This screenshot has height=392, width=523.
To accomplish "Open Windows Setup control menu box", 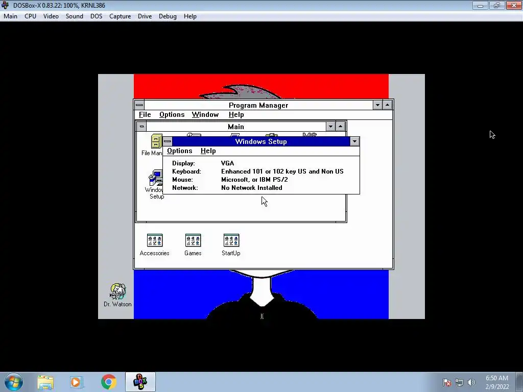I will pos(168,141).
